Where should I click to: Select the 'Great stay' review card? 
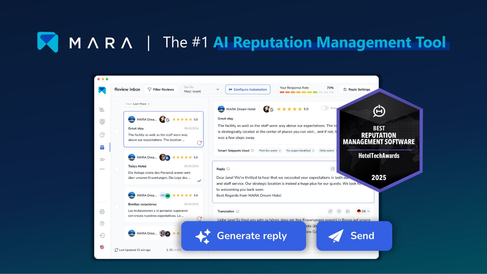[163, 129]
